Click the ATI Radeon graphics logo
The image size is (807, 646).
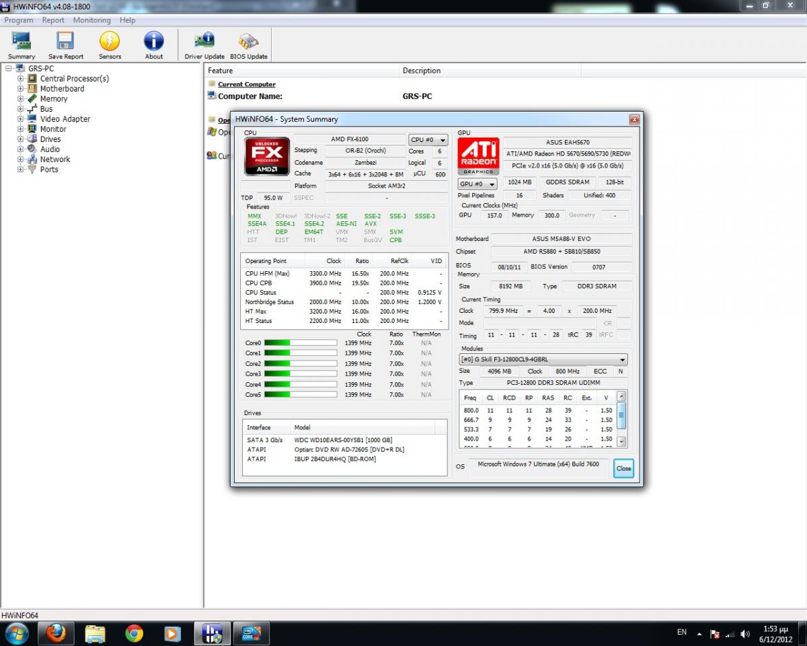478,157
